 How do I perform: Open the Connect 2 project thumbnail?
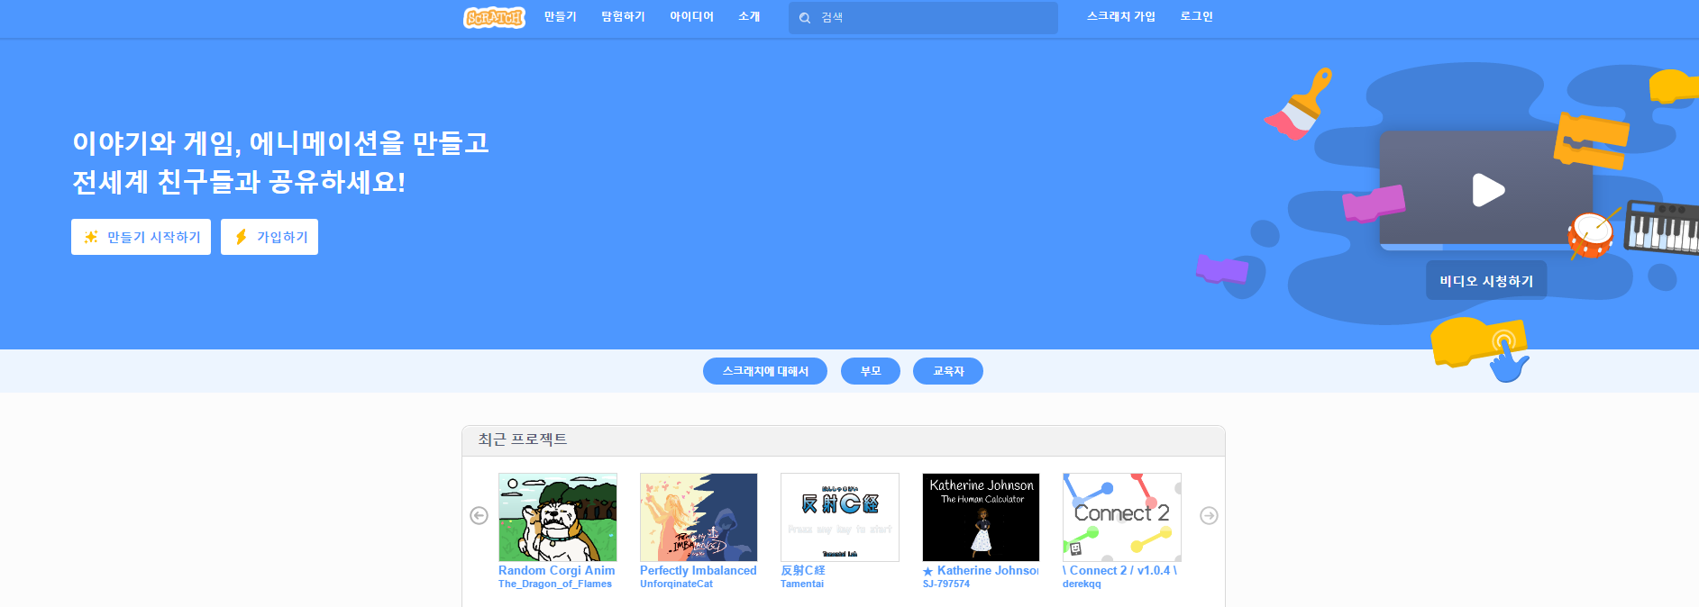click(x=1122, y=517)
